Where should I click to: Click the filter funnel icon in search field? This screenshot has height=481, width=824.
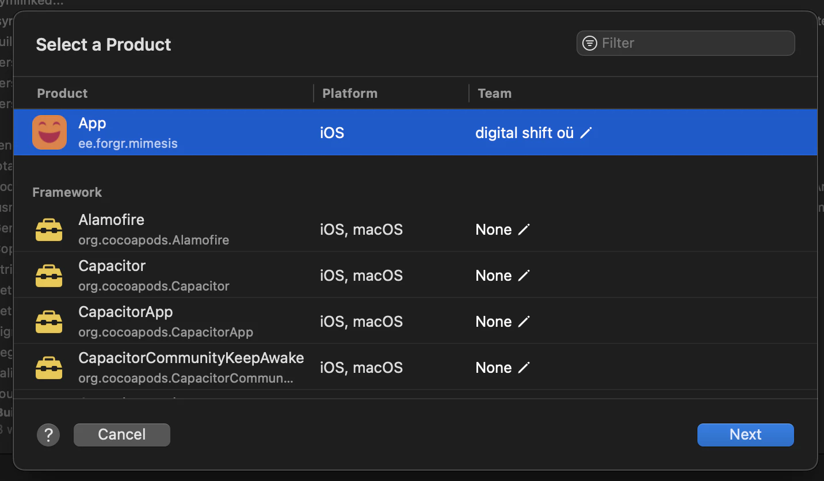tap(589, 43)
